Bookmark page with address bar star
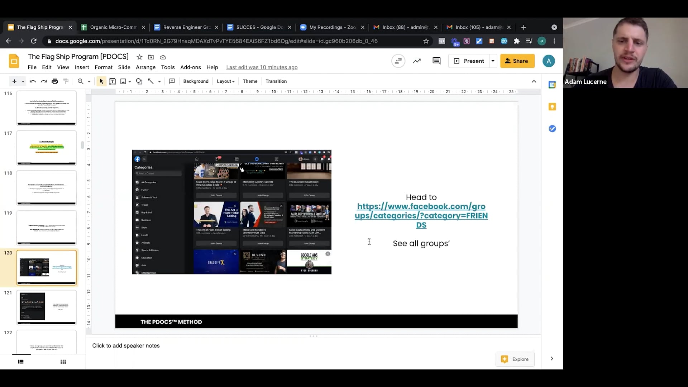The height and width of the screenshot is (387, 688). click(426, 41)
